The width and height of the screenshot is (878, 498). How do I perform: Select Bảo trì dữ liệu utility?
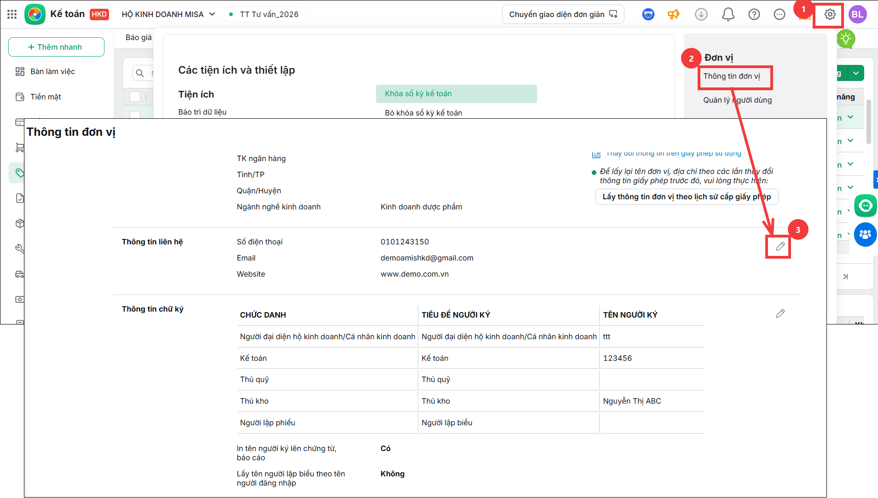[x=202, y=112]
